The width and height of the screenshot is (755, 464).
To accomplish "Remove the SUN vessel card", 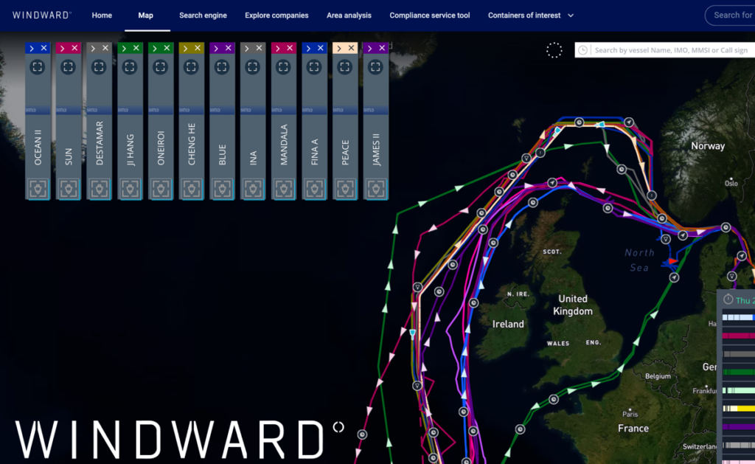I will pyautogui.click(x=74, y=48).
